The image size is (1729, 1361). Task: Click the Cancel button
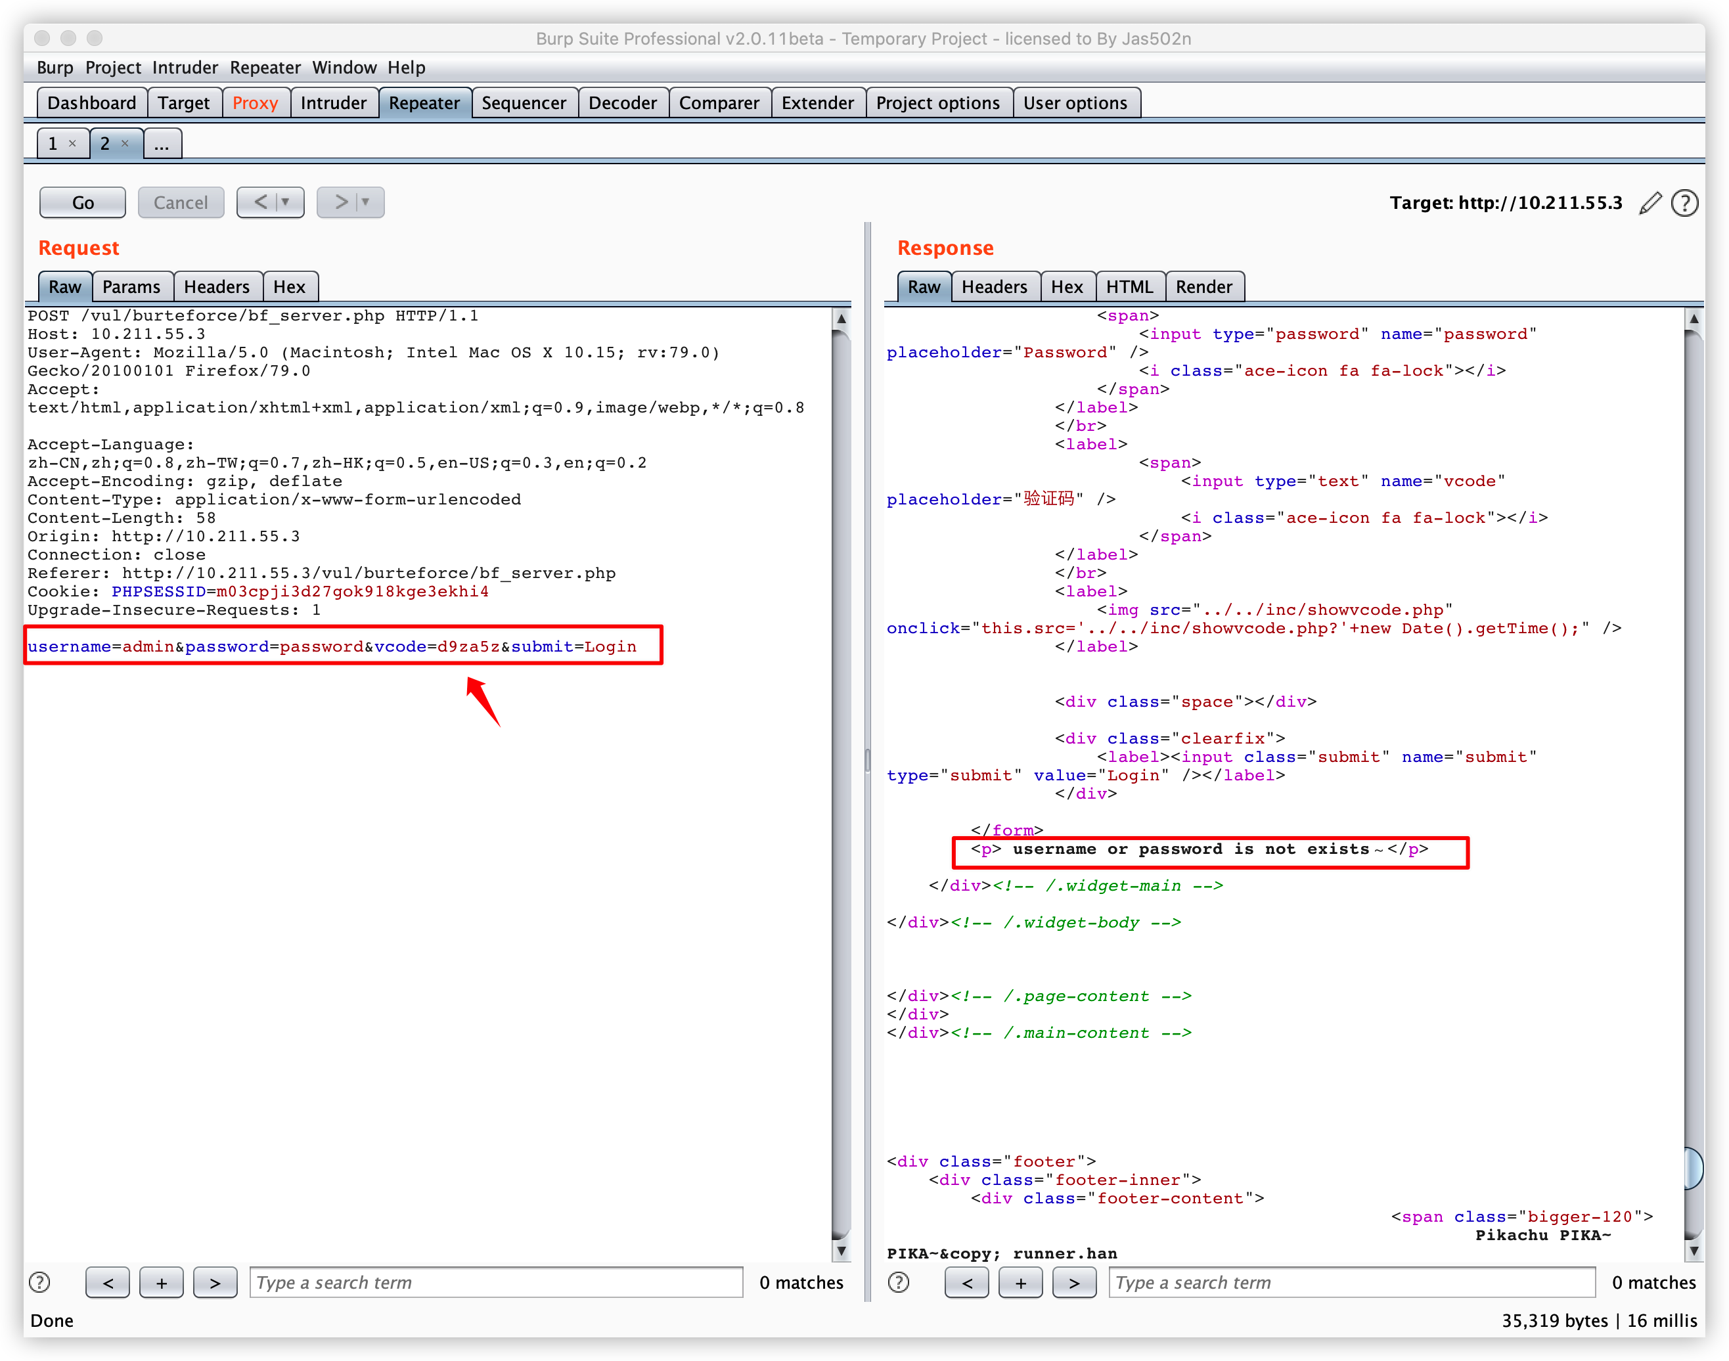180,202
